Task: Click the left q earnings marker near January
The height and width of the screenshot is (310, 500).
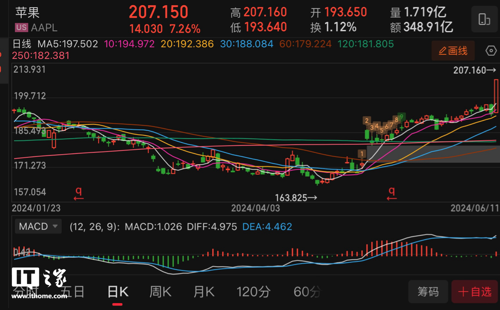Action: point(79,193)
